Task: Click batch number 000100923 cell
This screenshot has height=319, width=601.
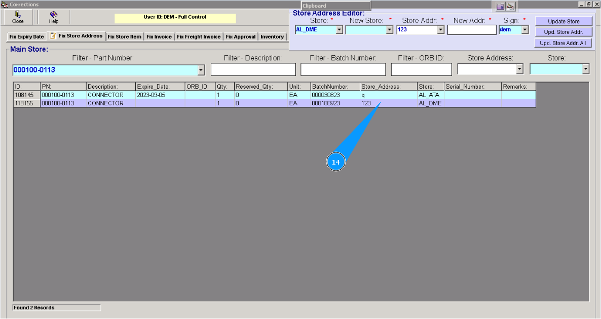Action: pyautogui.click(x=335, y=103)
